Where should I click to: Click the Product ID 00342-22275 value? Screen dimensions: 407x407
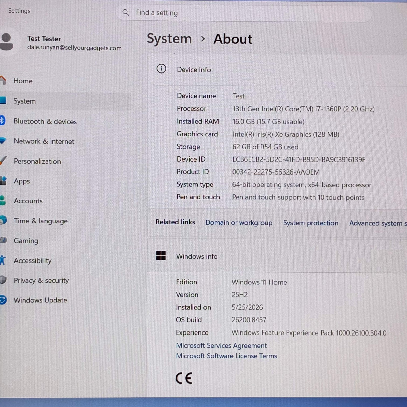[276, 172]
